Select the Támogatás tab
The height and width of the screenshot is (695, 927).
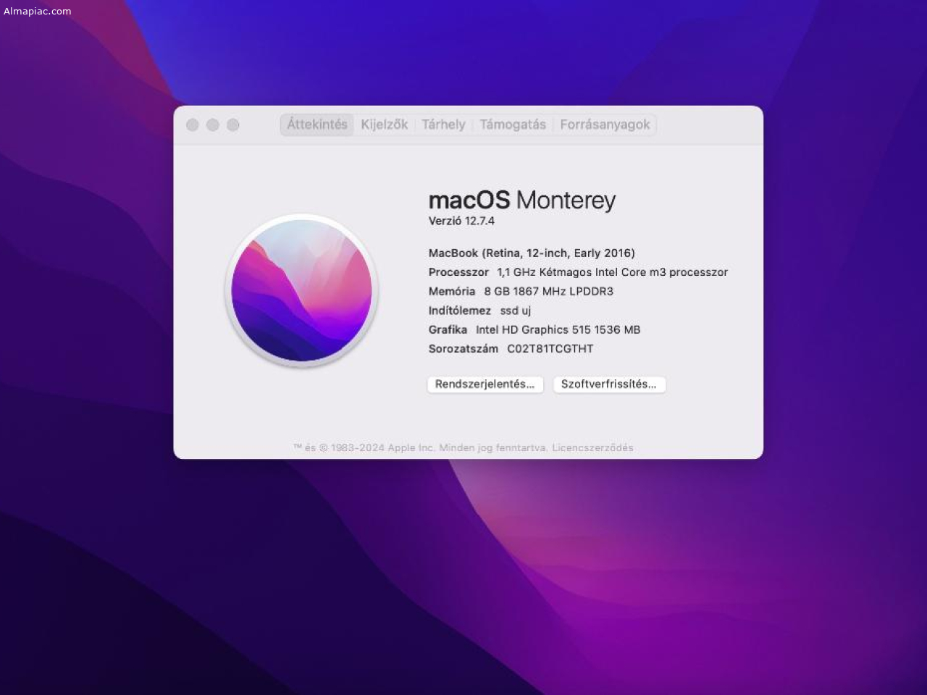513,125
